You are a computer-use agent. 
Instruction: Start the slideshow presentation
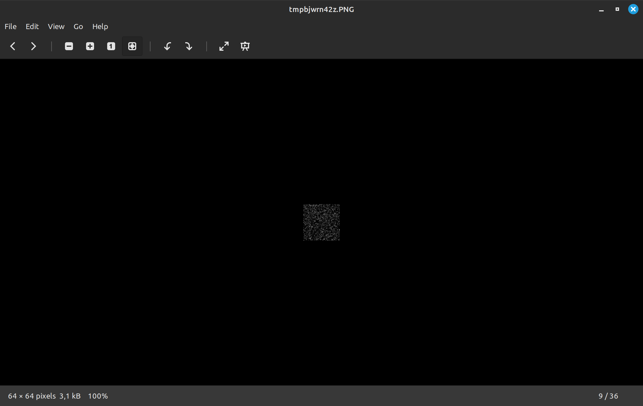coord(245,46)
